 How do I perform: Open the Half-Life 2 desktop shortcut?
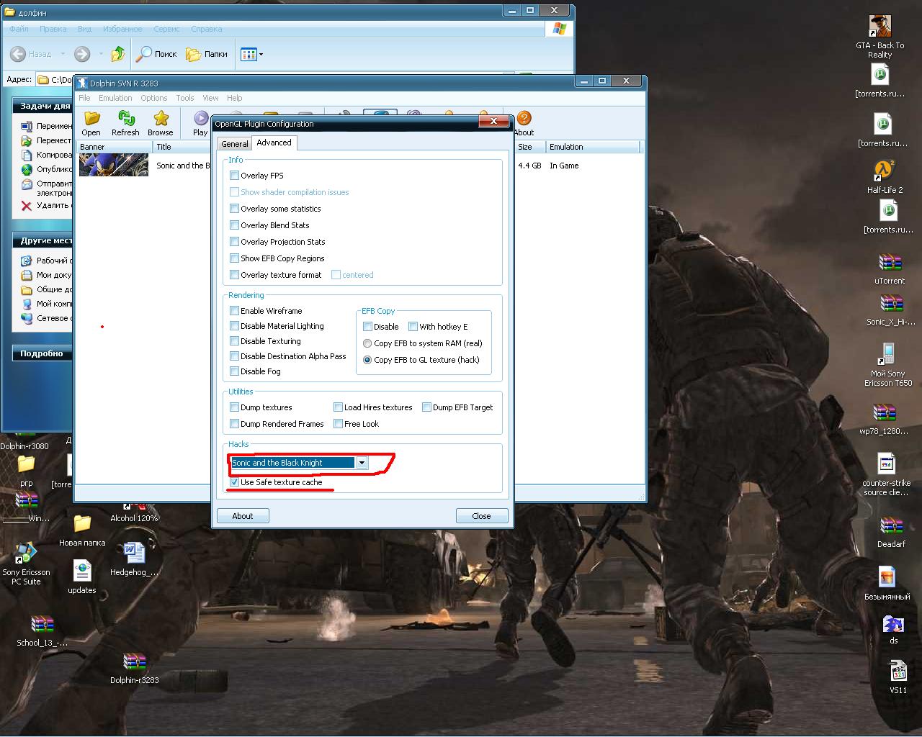click(x=884, y=173)
